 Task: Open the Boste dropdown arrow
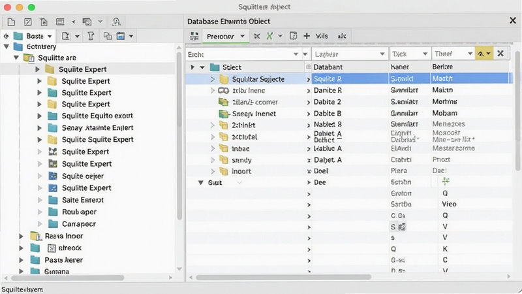click(x=50, y=37)
